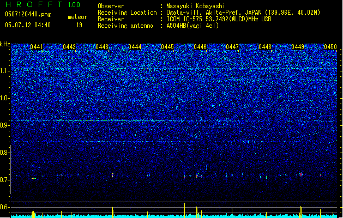
Task: Click the 0.8 frequency axis label
Action: pos(4,152)
